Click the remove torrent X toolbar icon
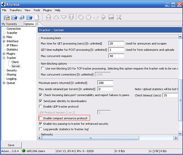This screenshot has width=183, height=155. 119,17
